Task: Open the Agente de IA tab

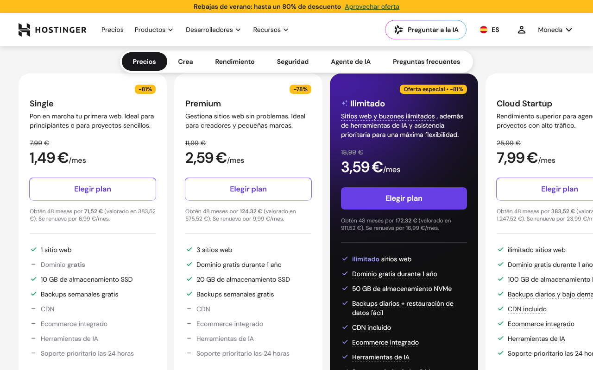Action: [351, 62]
